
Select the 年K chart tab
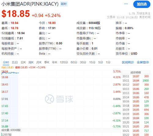54,62
